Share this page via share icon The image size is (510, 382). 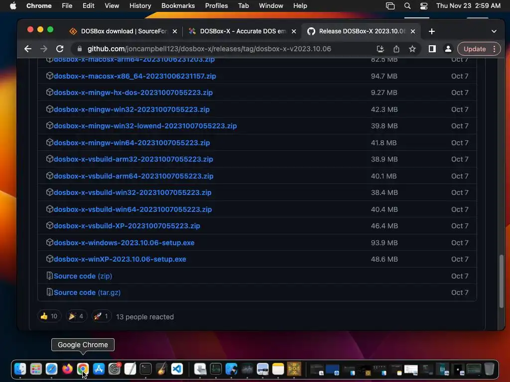396,49
